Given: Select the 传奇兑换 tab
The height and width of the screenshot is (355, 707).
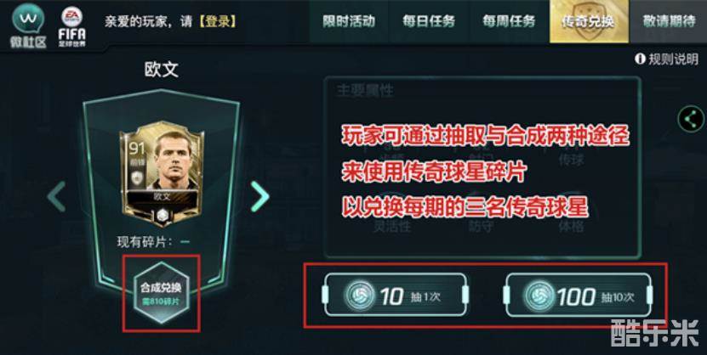Looking at the screenshot, I should pyautogui.click(x=589, y=21).
